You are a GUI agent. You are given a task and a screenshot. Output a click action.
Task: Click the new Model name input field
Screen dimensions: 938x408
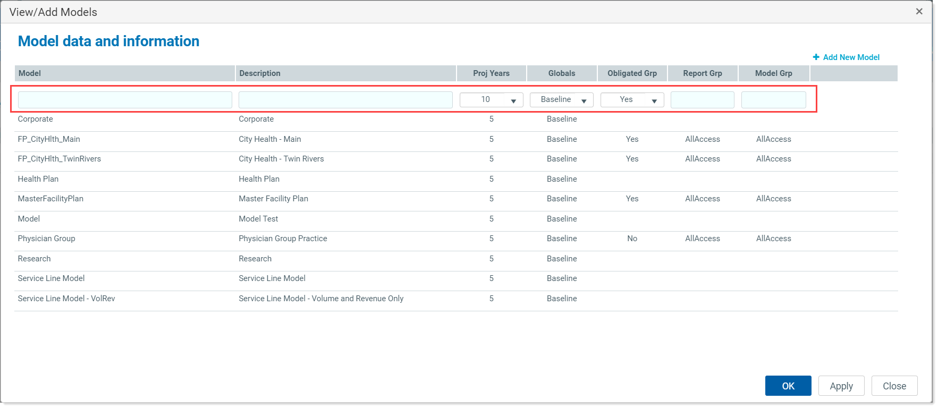tap(125, 100)
